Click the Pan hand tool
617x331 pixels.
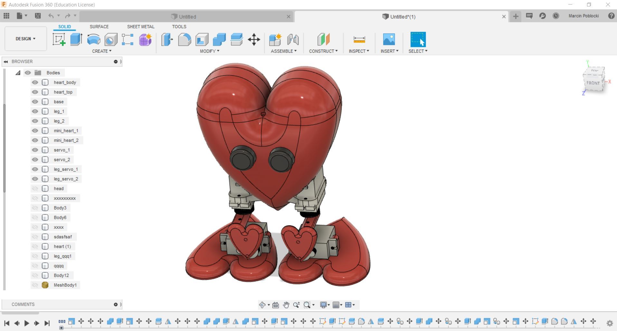(x=286, y=305)
